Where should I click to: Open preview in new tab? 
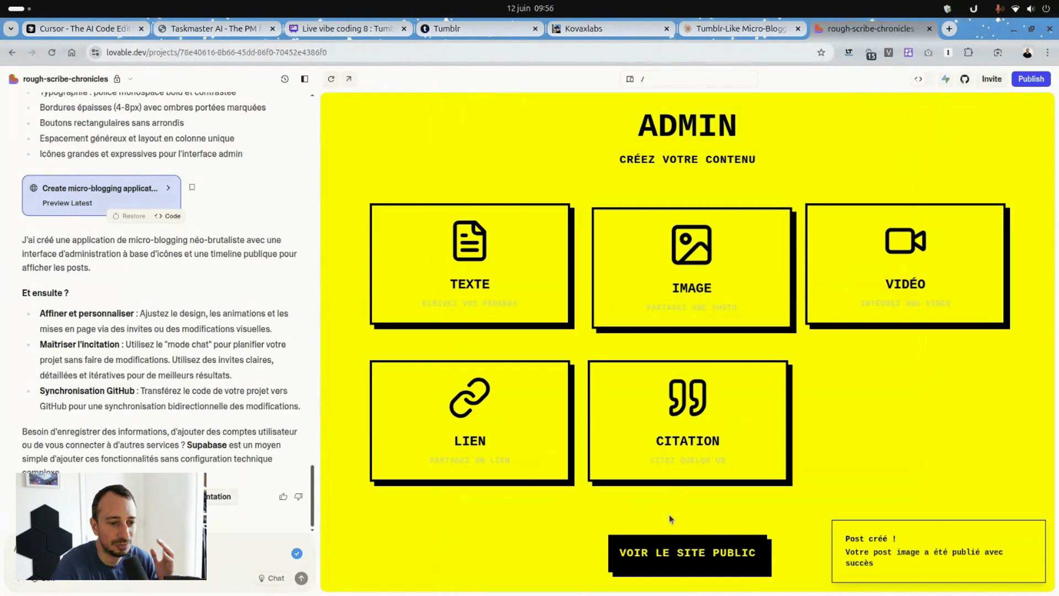349,79
